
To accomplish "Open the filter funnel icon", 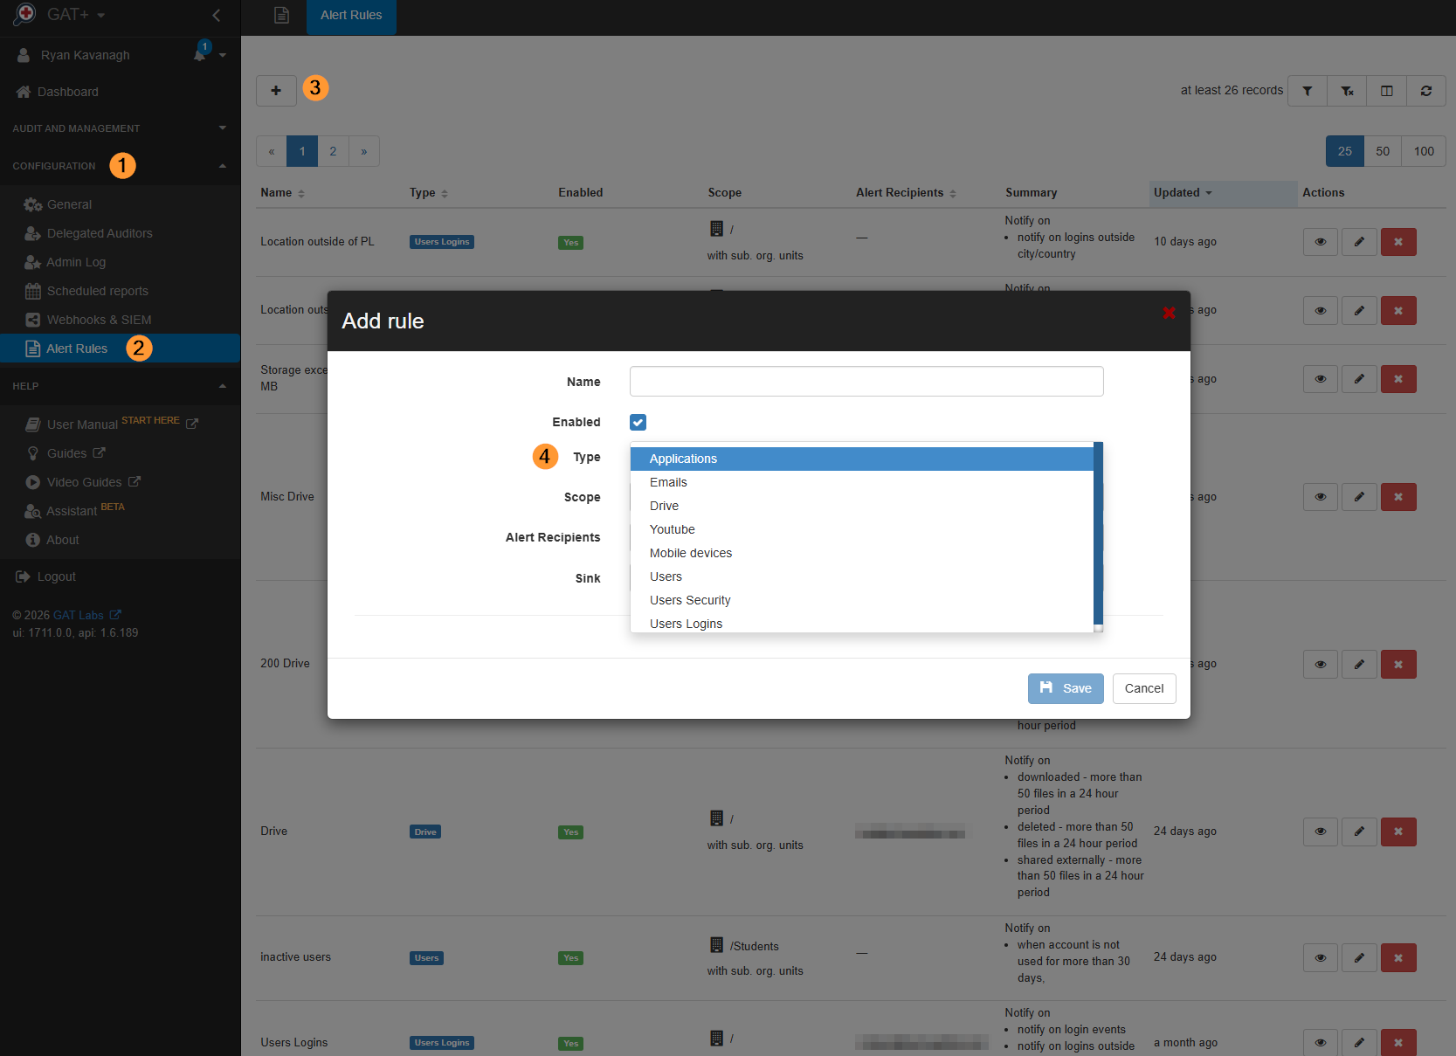I will click(1308, 91).
